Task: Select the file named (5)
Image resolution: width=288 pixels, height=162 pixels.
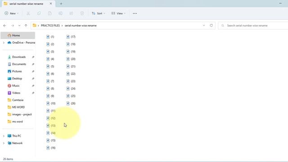Action: pos(50,66)
